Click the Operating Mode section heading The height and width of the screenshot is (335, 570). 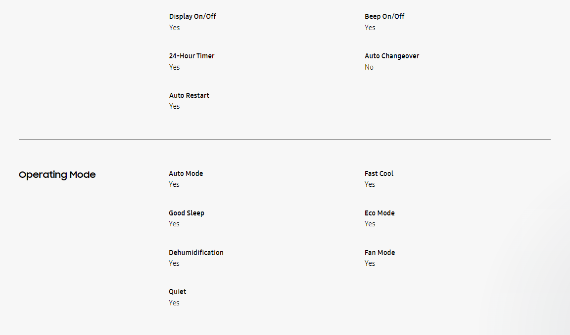(x=57, y=175)
